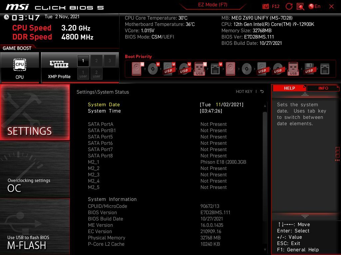341x255 pixels.
Task: Select the USB floppy boot priority icon
Action: 309,69
